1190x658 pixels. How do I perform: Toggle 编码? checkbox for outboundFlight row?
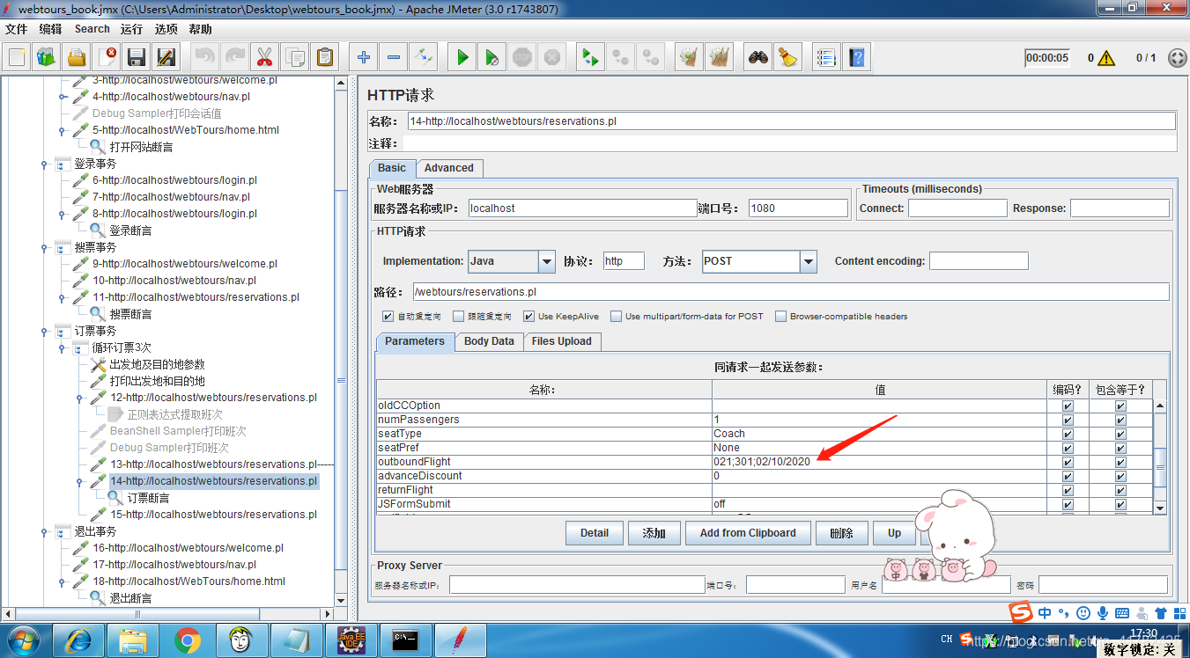(1068, 462)
